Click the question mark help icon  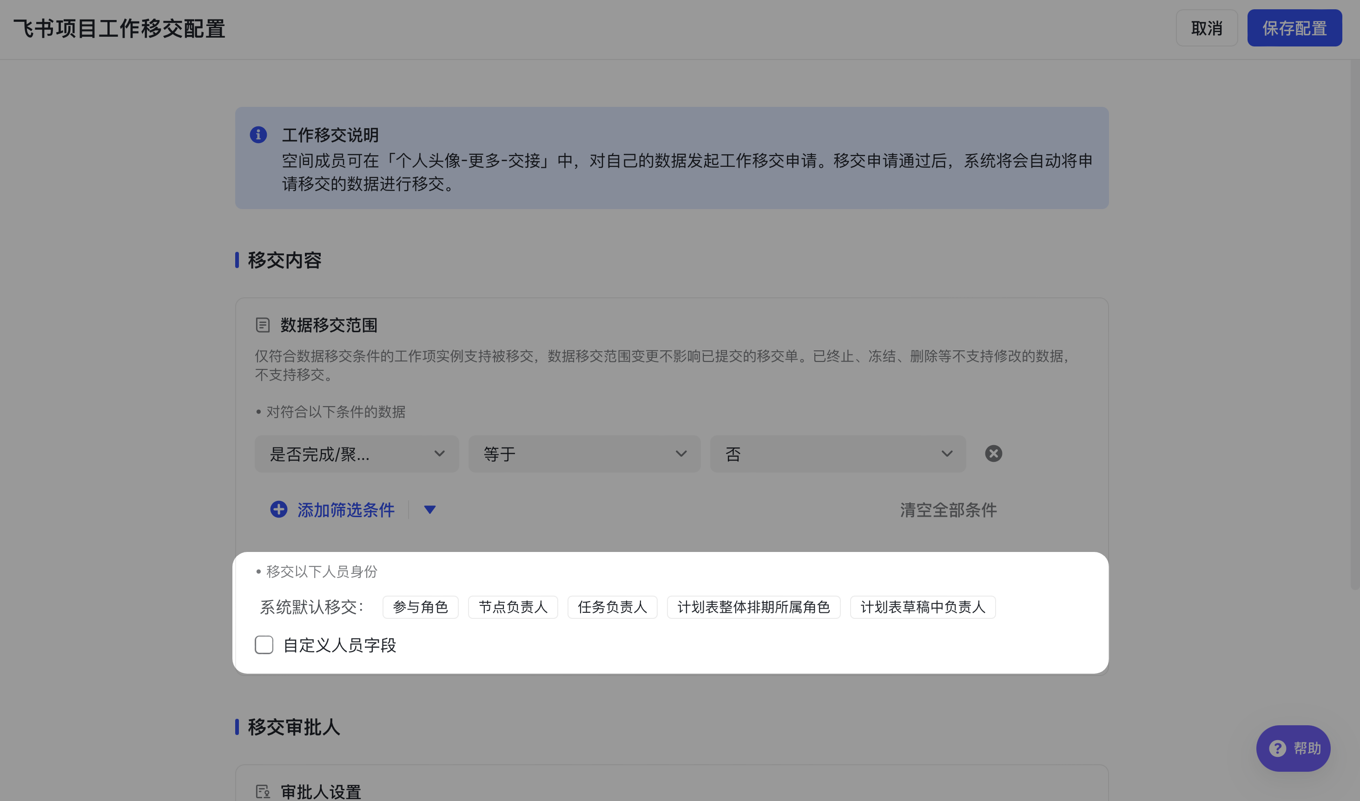[1277, 748]
